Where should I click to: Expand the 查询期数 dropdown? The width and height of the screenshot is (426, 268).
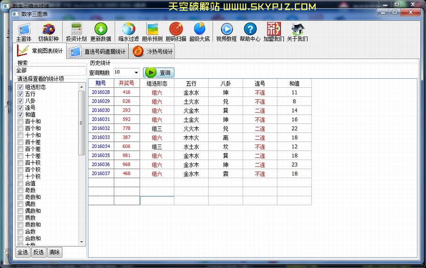(x=136, y=73)
